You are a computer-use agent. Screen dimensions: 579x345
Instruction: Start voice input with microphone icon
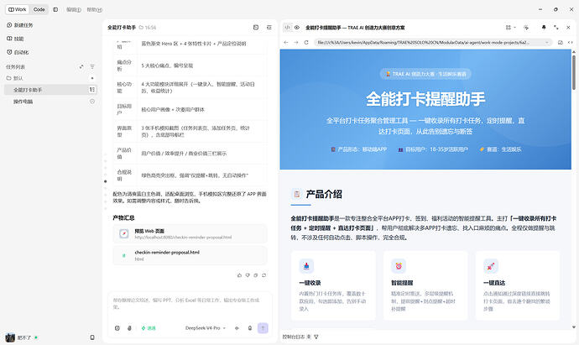pos(250,328)
